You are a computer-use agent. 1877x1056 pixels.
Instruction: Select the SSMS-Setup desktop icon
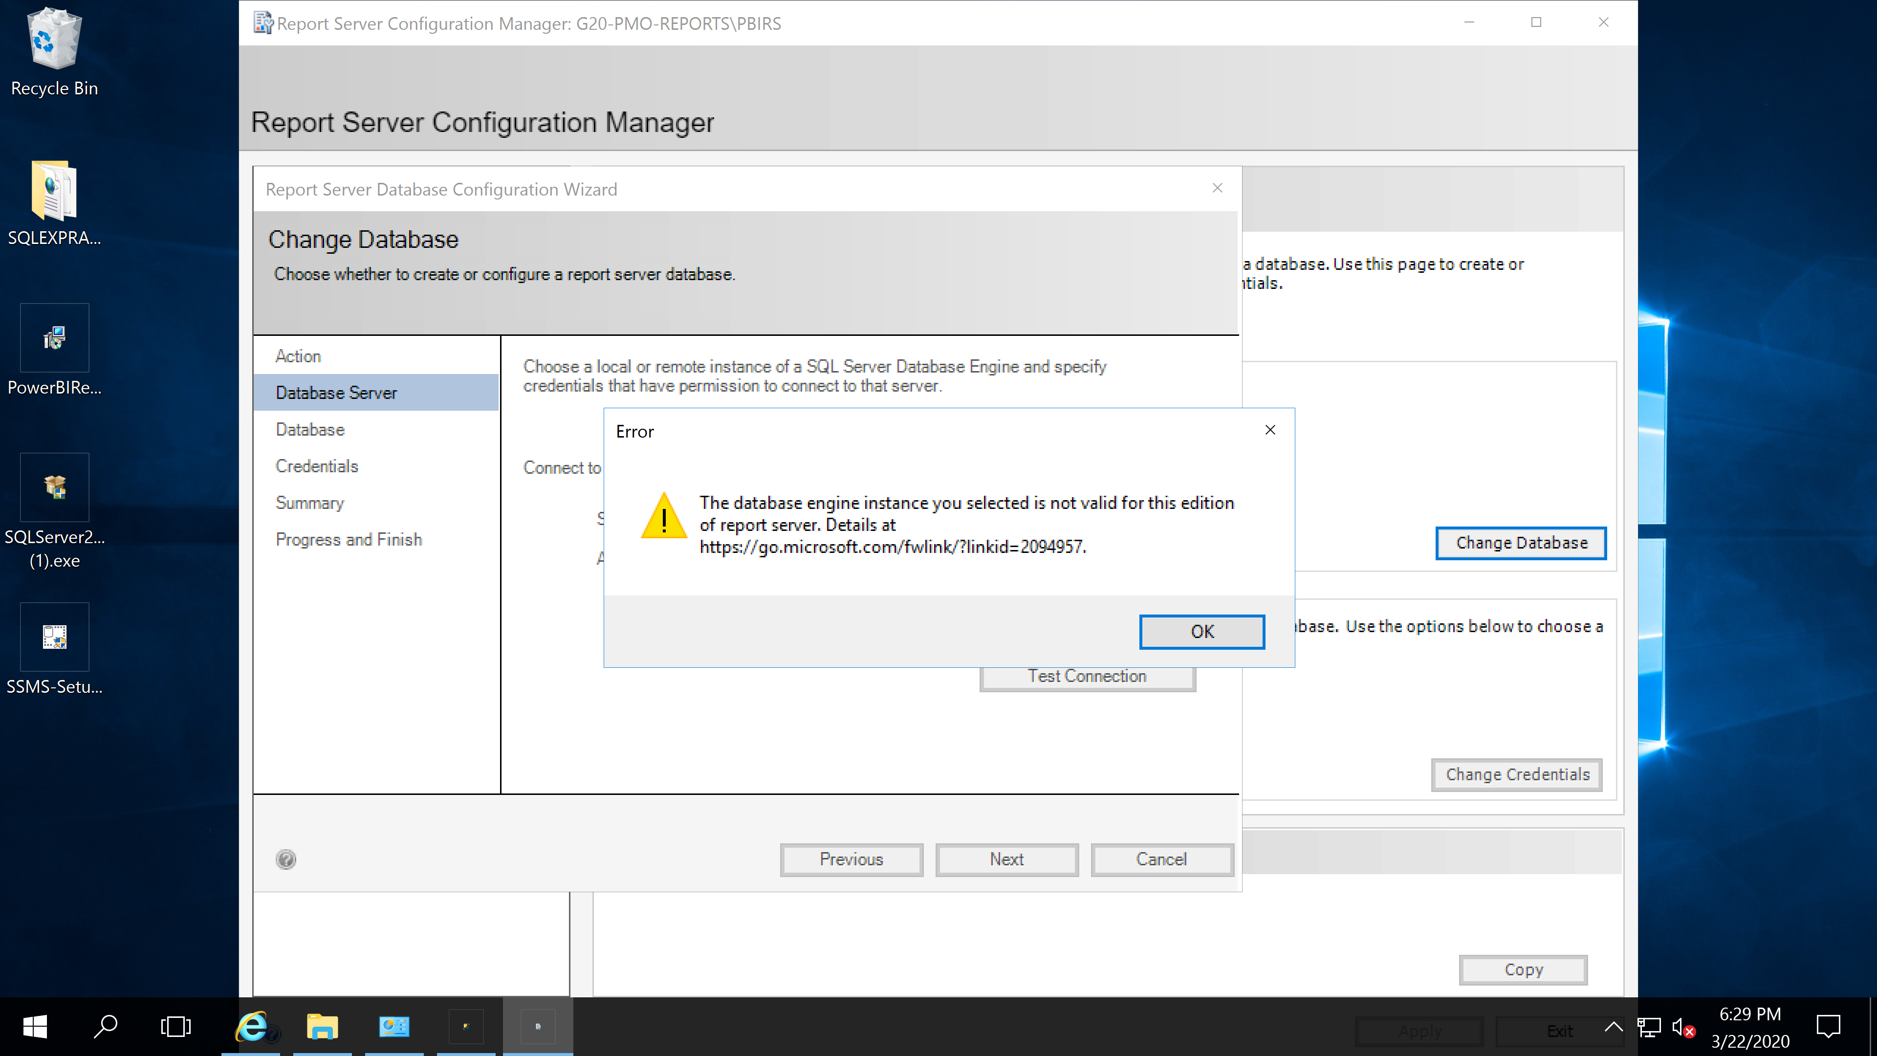55,649
